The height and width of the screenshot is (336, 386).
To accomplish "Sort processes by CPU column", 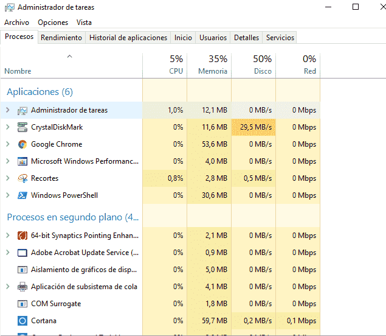I will 165,65.
